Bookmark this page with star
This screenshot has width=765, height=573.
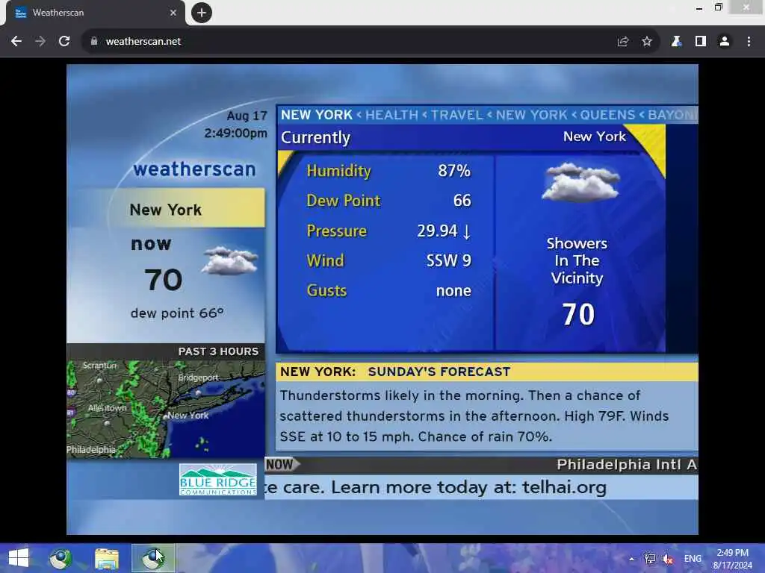[x=647, y=42]
